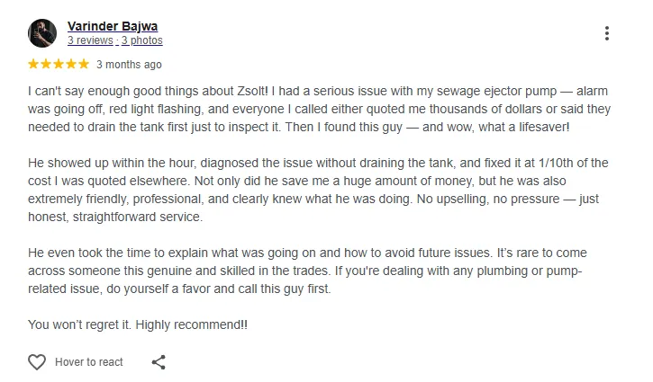Screen dimensions: 653x382
Task: Open Varinder Bajwa's profile via name link
Action: 113,26
